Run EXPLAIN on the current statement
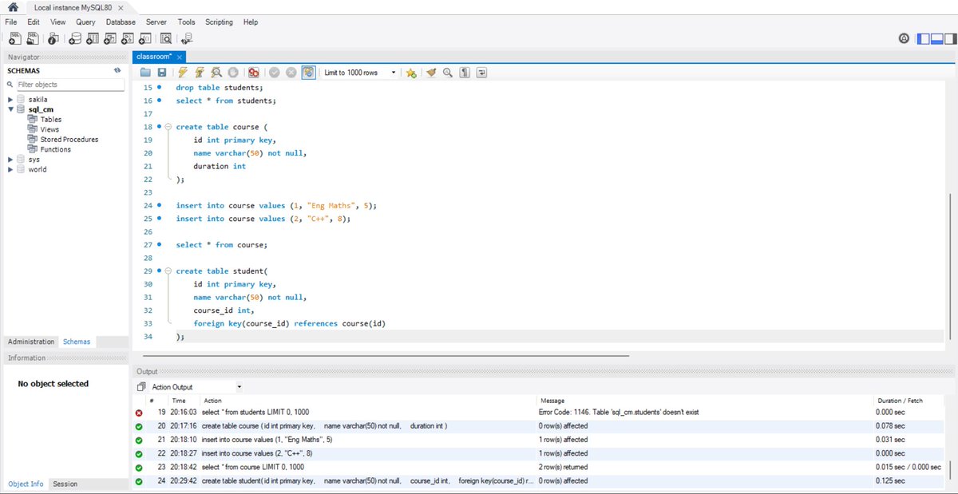The height and width of the screenshot is (494, 958). coord(216,73)
